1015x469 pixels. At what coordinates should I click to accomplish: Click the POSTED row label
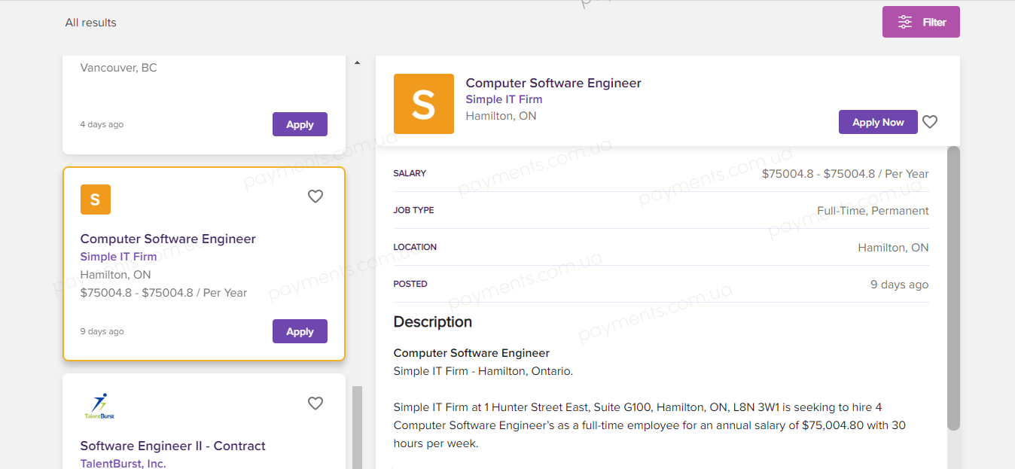click(410, 284)
